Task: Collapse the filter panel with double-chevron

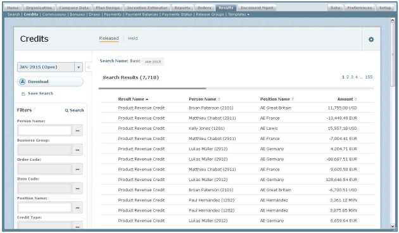Action: pyautogui.click(x=89, y=67)
